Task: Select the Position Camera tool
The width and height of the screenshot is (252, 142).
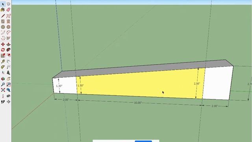Action: [x=3, y=96]
